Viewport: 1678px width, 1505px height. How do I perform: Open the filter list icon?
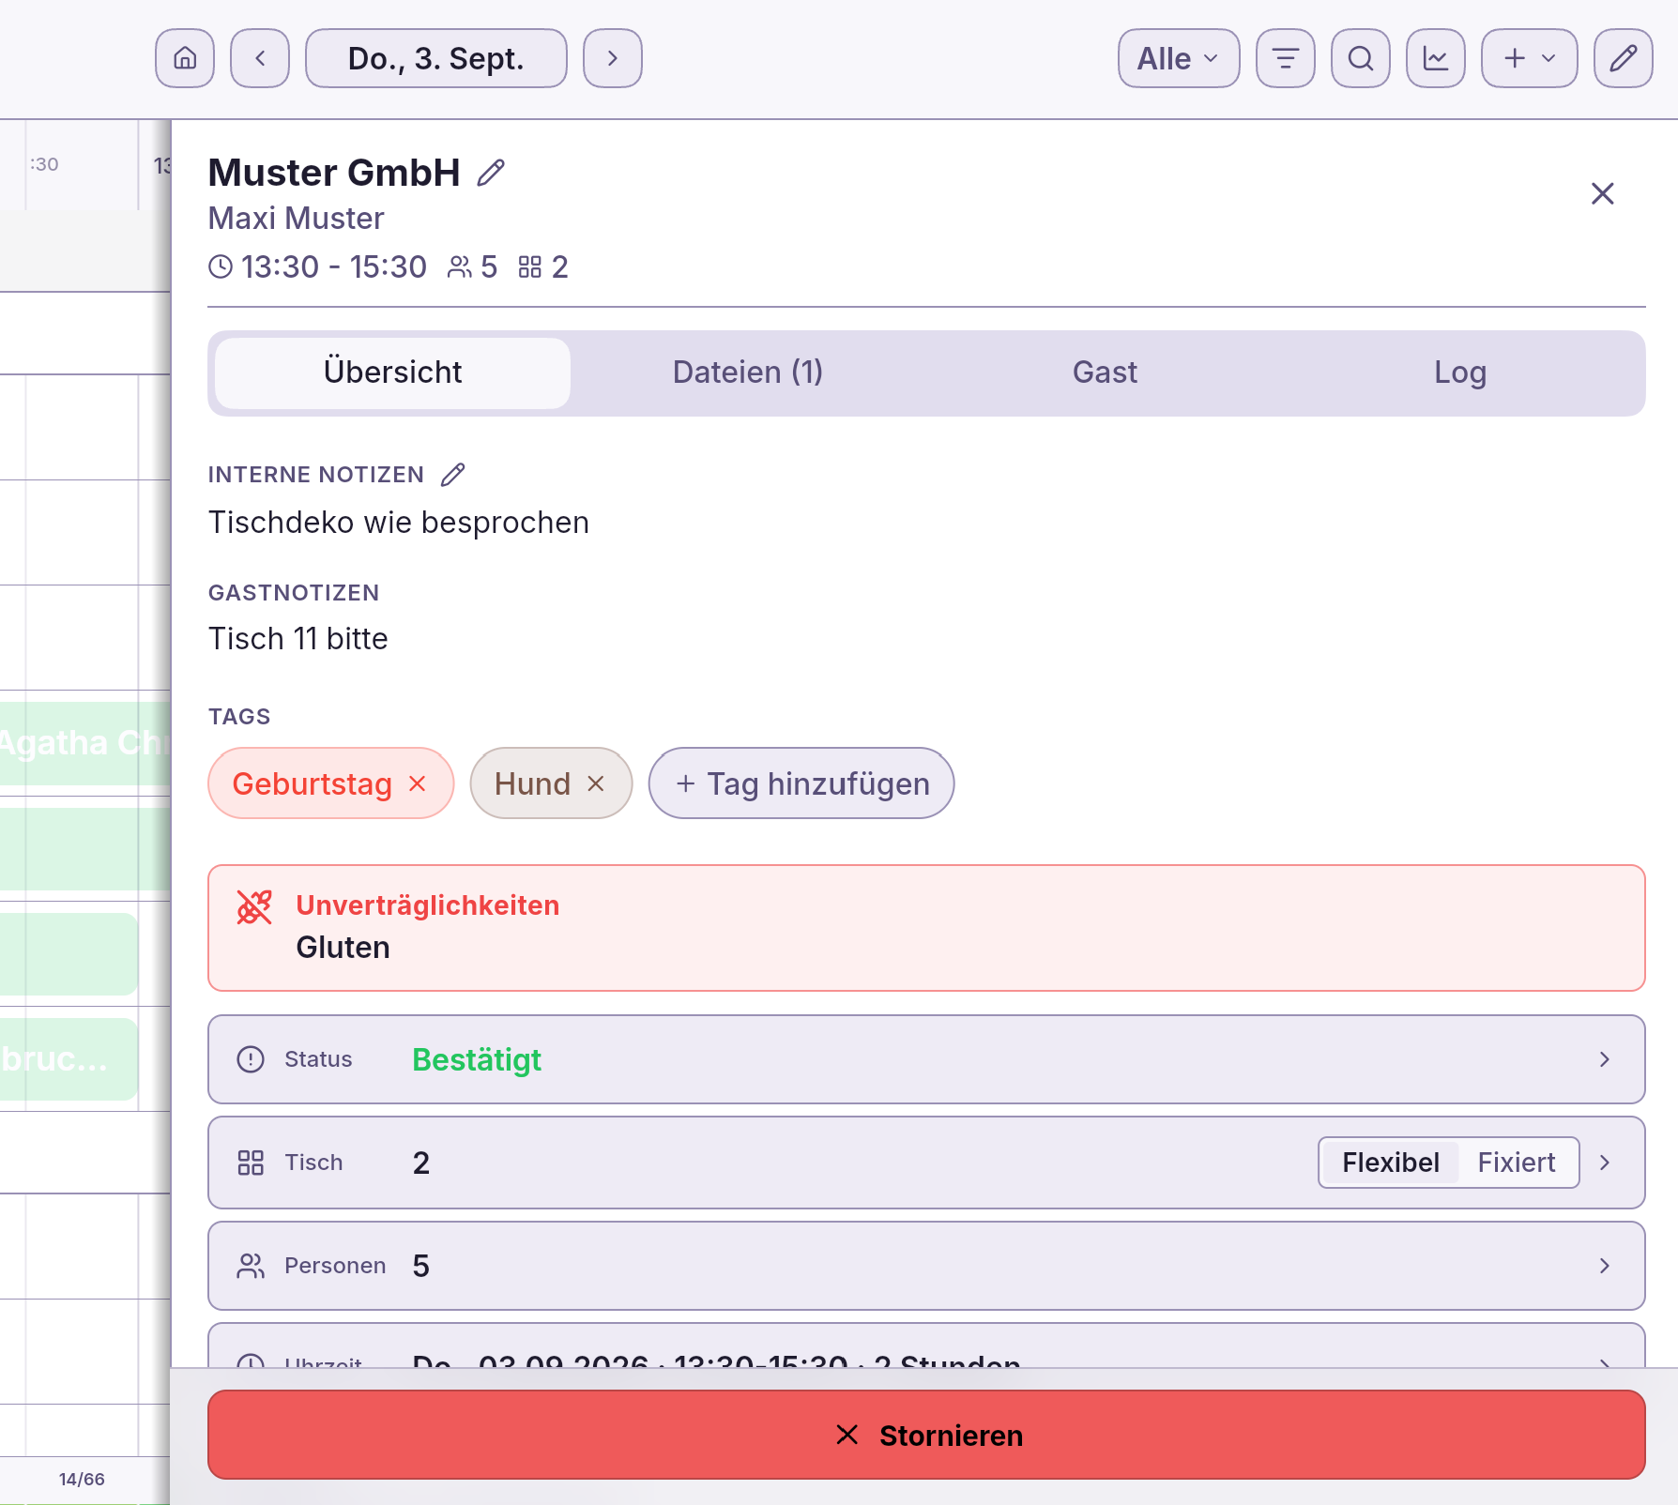click(1286, 58)
